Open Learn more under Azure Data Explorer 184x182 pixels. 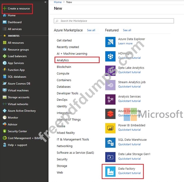point(125,43)
